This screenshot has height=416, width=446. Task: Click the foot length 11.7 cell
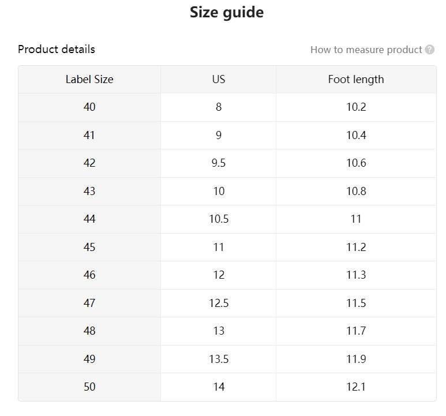click(356, 331)
